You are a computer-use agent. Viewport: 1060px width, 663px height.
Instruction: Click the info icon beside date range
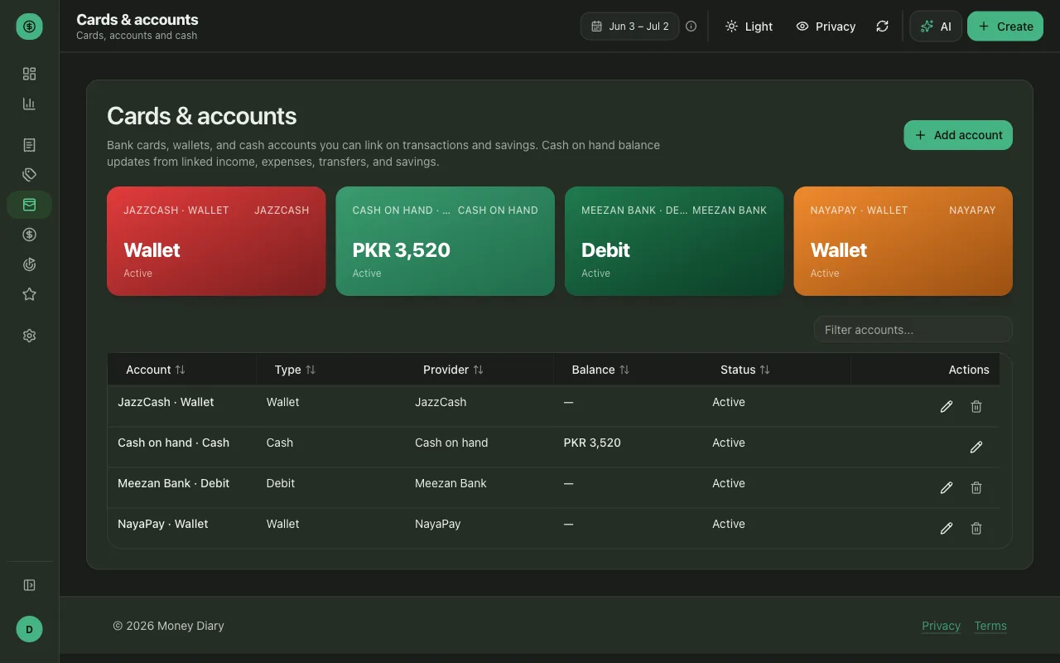[x=691, y=27]
